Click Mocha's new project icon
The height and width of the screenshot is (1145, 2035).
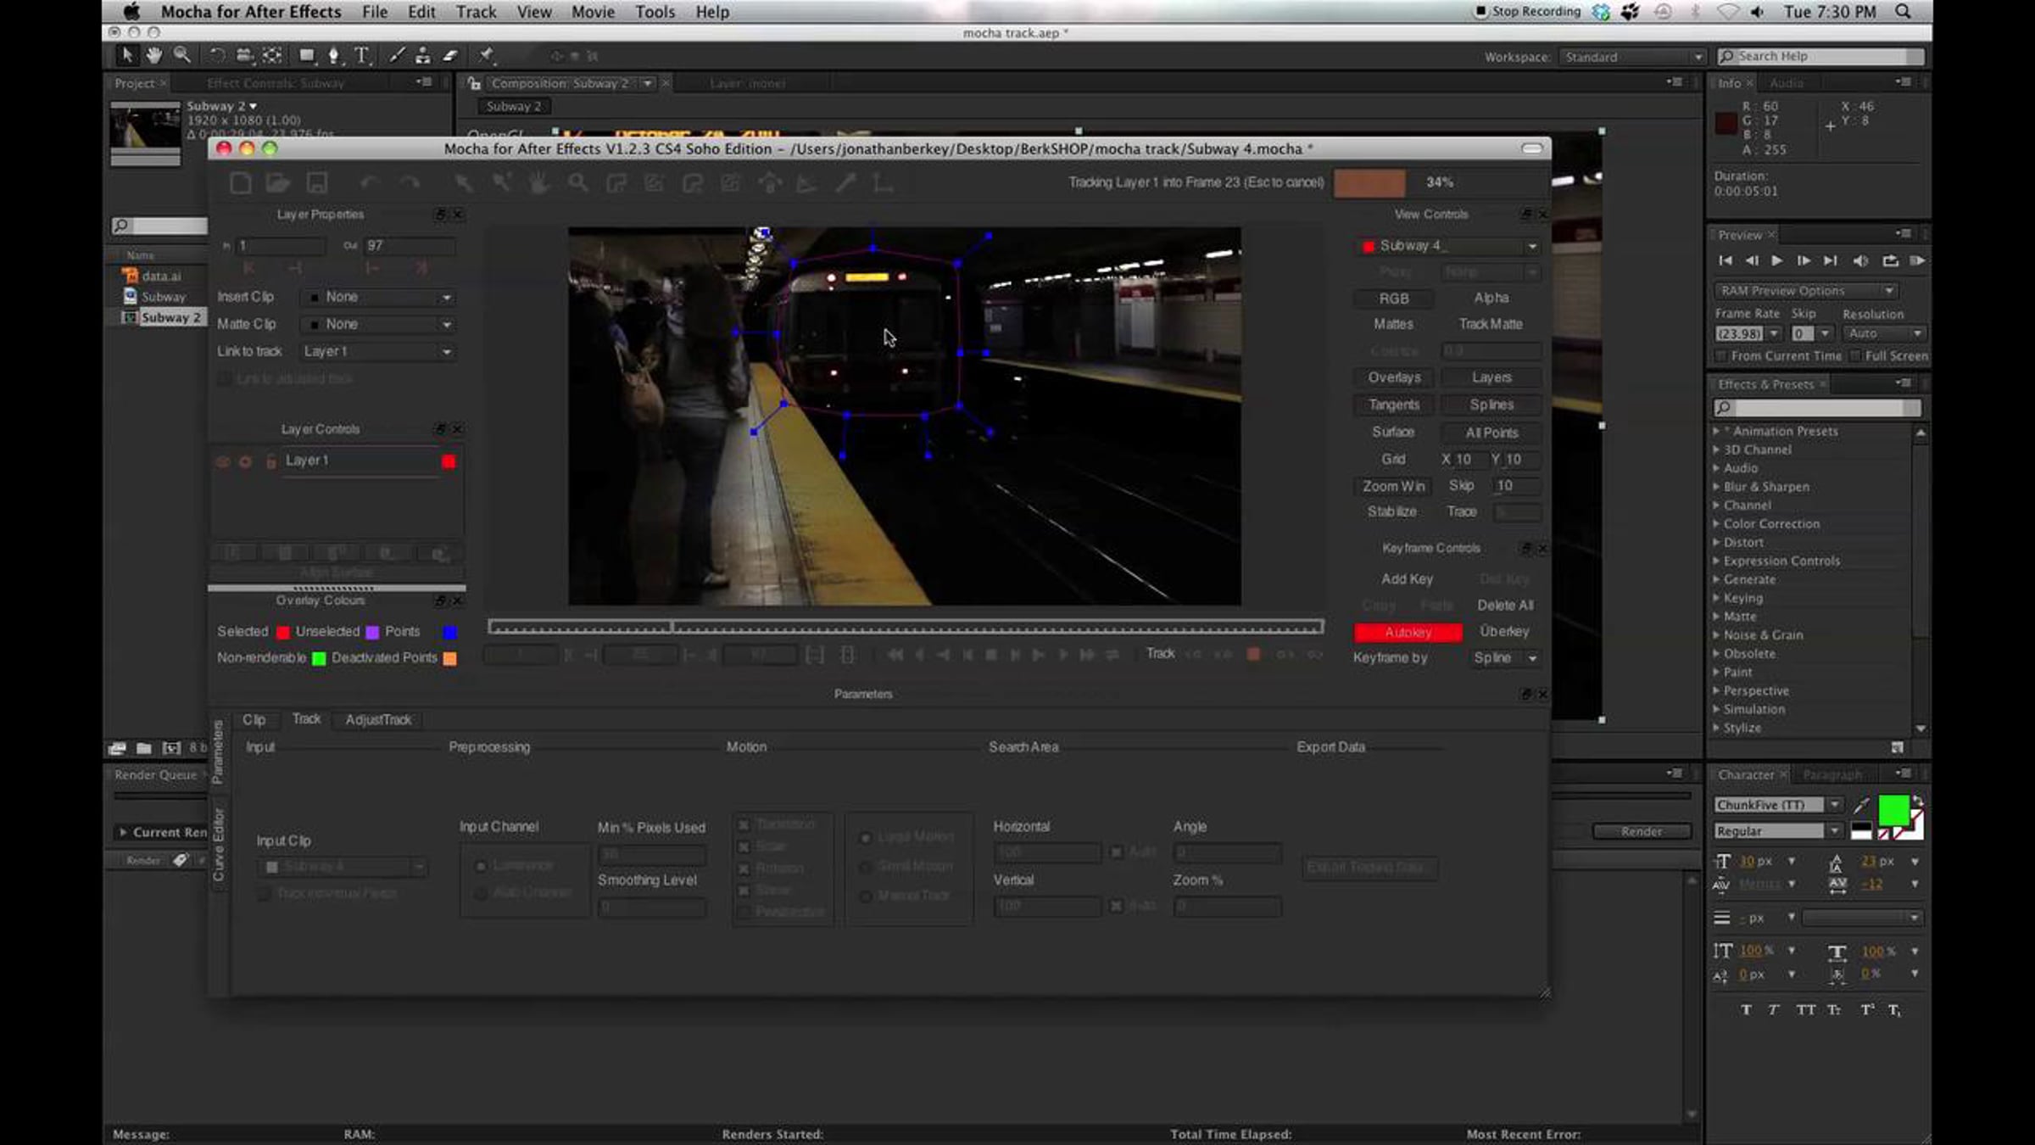click(x=240, y=183)
